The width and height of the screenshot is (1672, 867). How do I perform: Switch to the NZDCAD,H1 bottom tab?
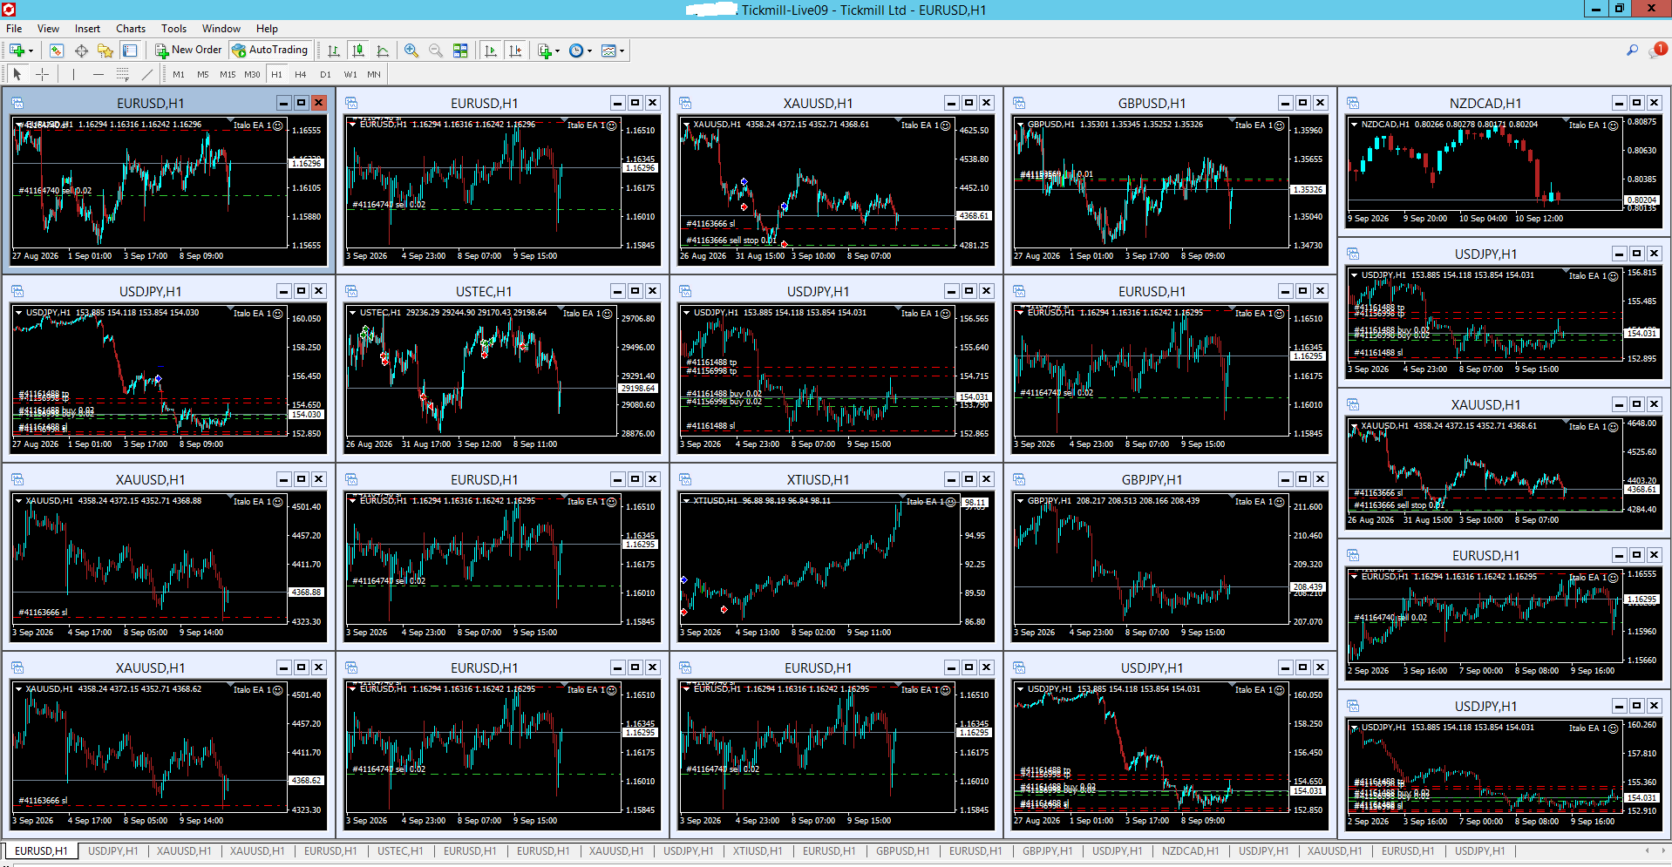click(1190, 851)
